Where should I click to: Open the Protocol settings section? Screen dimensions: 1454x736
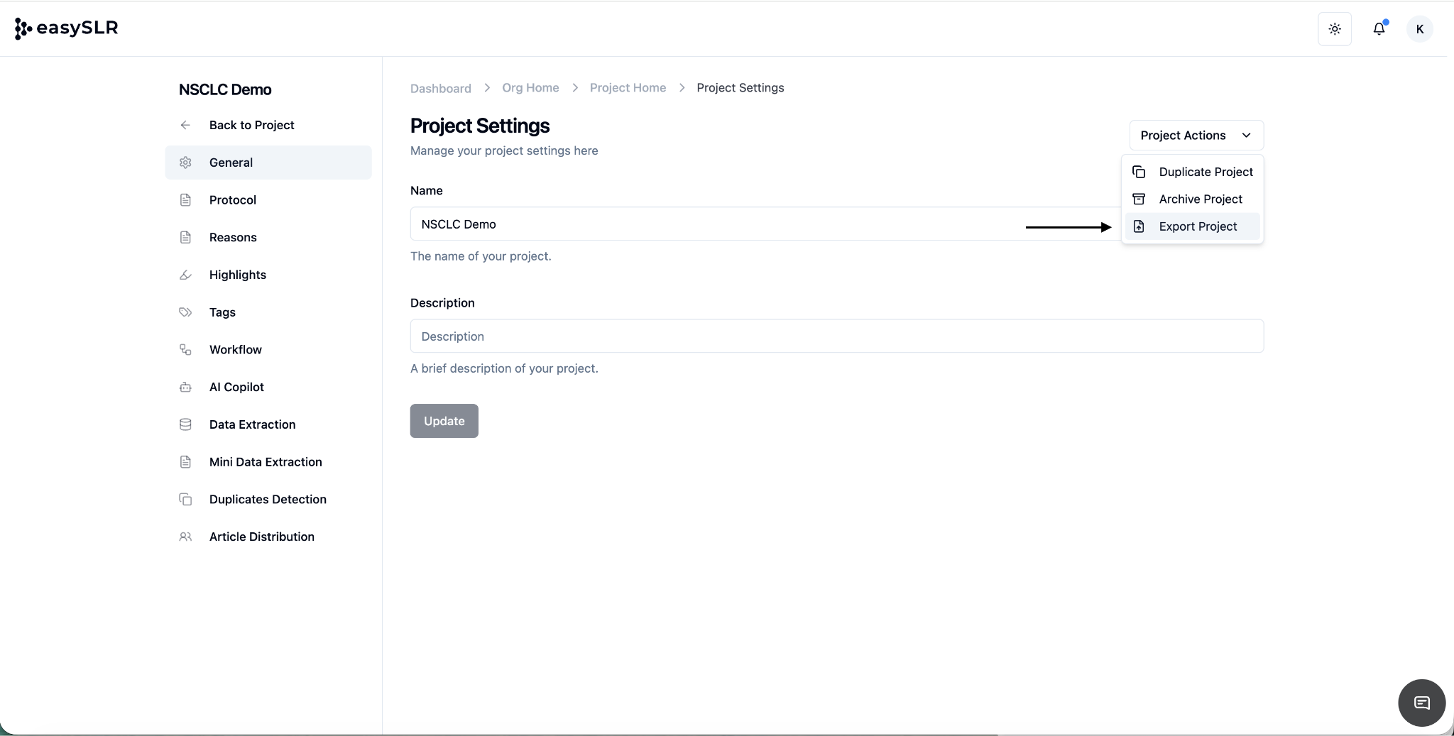click(232, 200)
